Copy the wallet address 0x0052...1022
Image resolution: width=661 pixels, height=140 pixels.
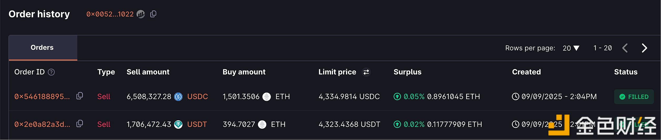click(153, 14)
